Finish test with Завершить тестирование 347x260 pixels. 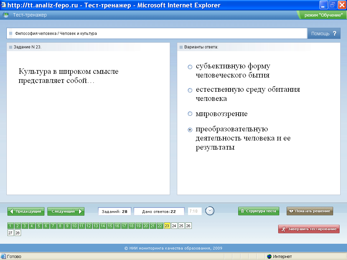tap(309, 229)
